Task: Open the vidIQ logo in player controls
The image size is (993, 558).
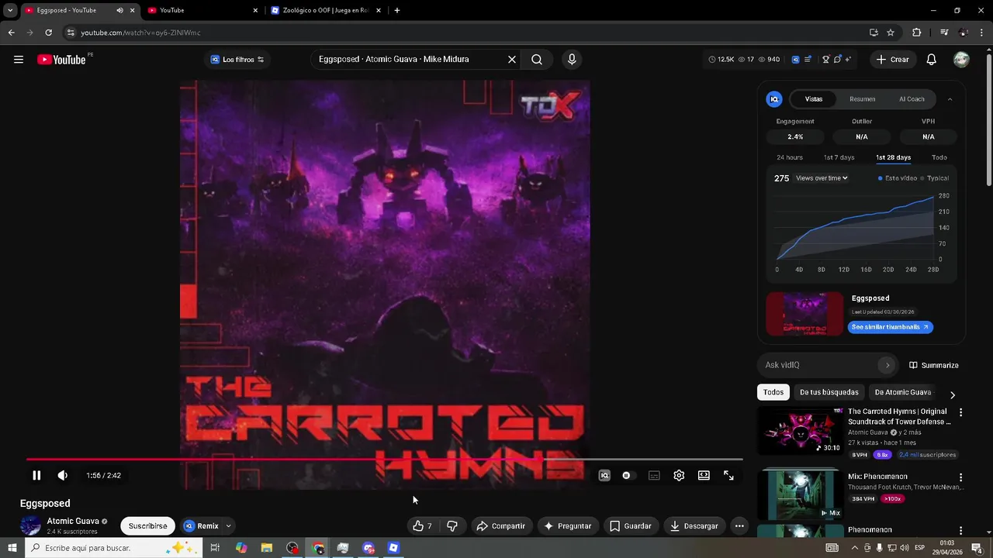Action: [604, 476]
